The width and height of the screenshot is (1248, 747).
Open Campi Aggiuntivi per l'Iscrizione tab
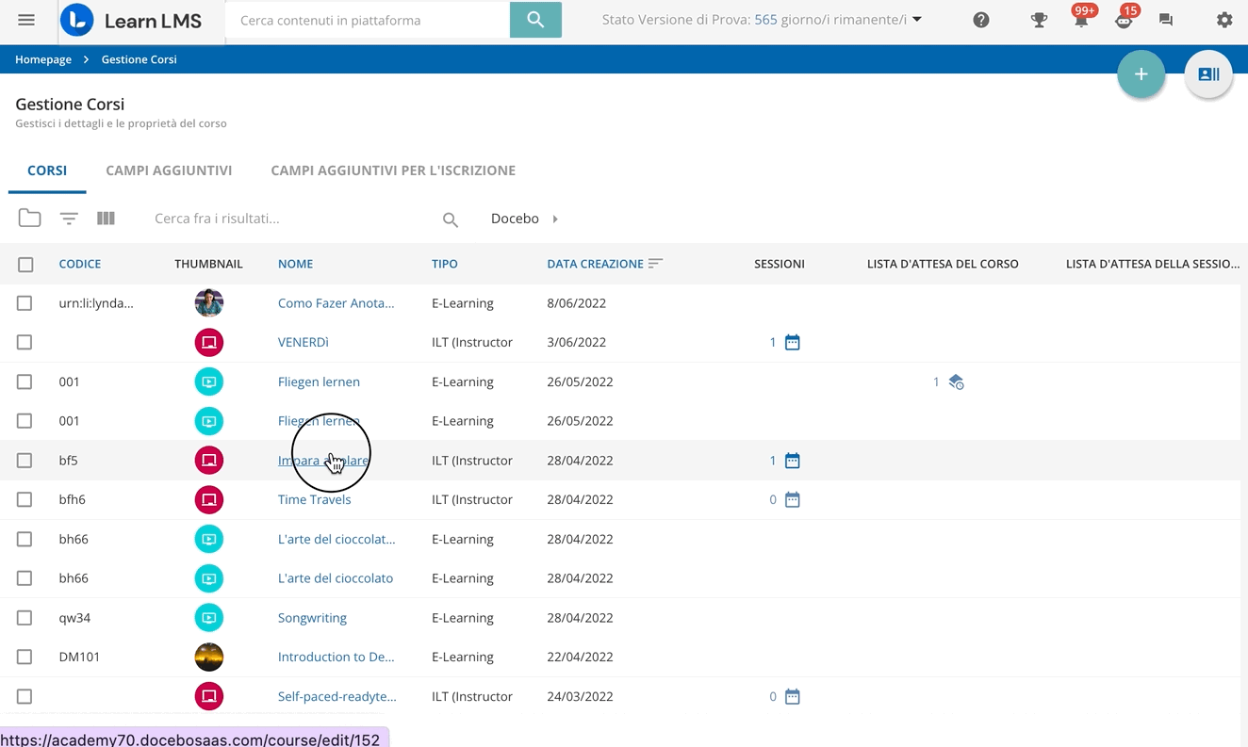393,171
